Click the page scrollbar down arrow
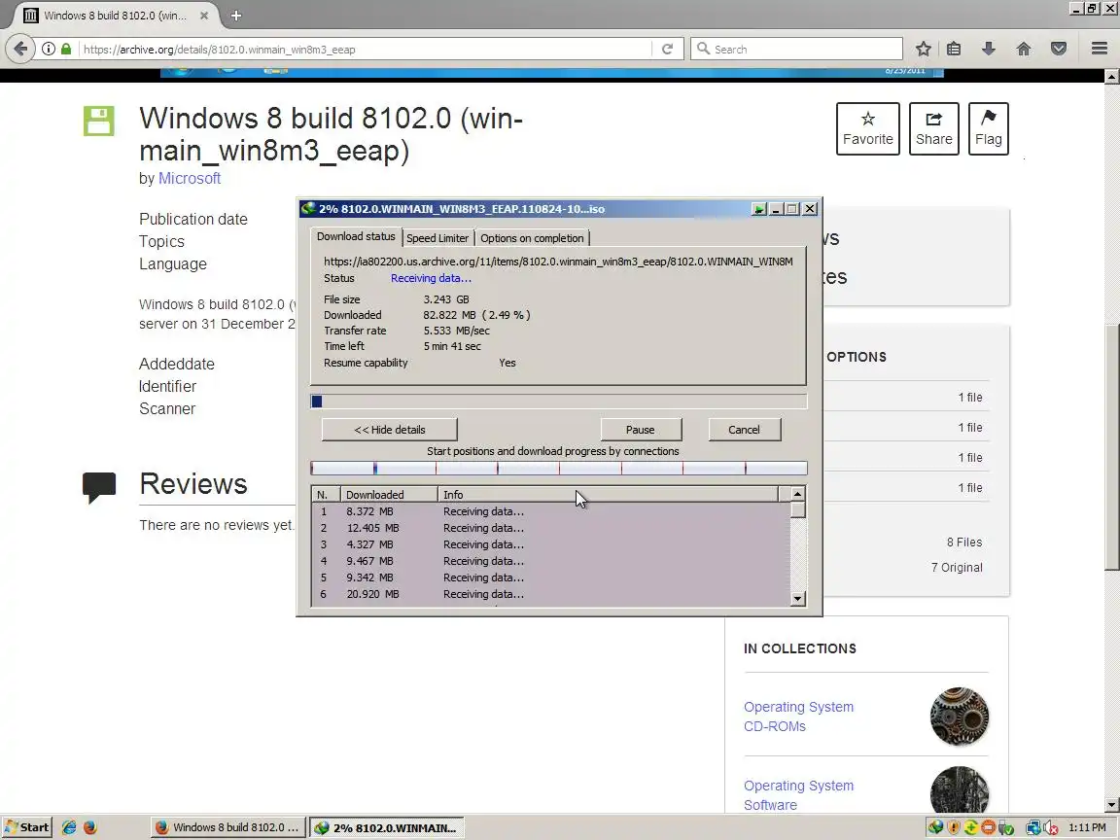 click(1111, 804)
